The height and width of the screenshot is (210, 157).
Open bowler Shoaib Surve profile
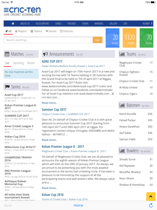(x=127, y=159)
